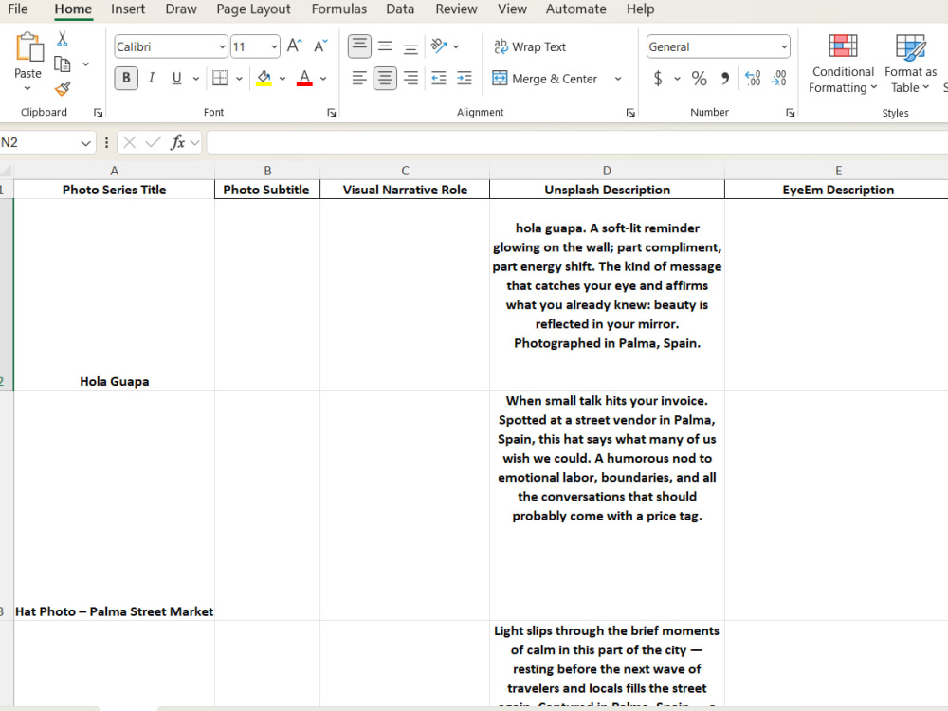The width and height of the screenshot is (948, 711).
Task: Align text right
Action: tap(410, 78)
